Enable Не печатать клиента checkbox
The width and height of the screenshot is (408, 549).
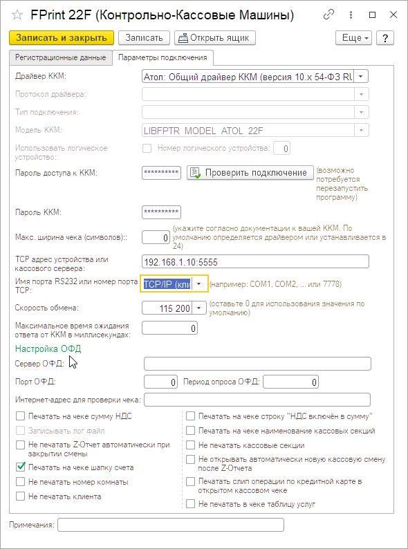[20, 496]
